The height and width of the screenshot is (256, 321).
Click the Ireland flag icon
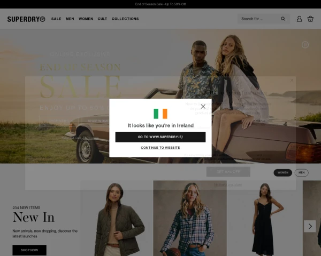(x=160, y=114)
